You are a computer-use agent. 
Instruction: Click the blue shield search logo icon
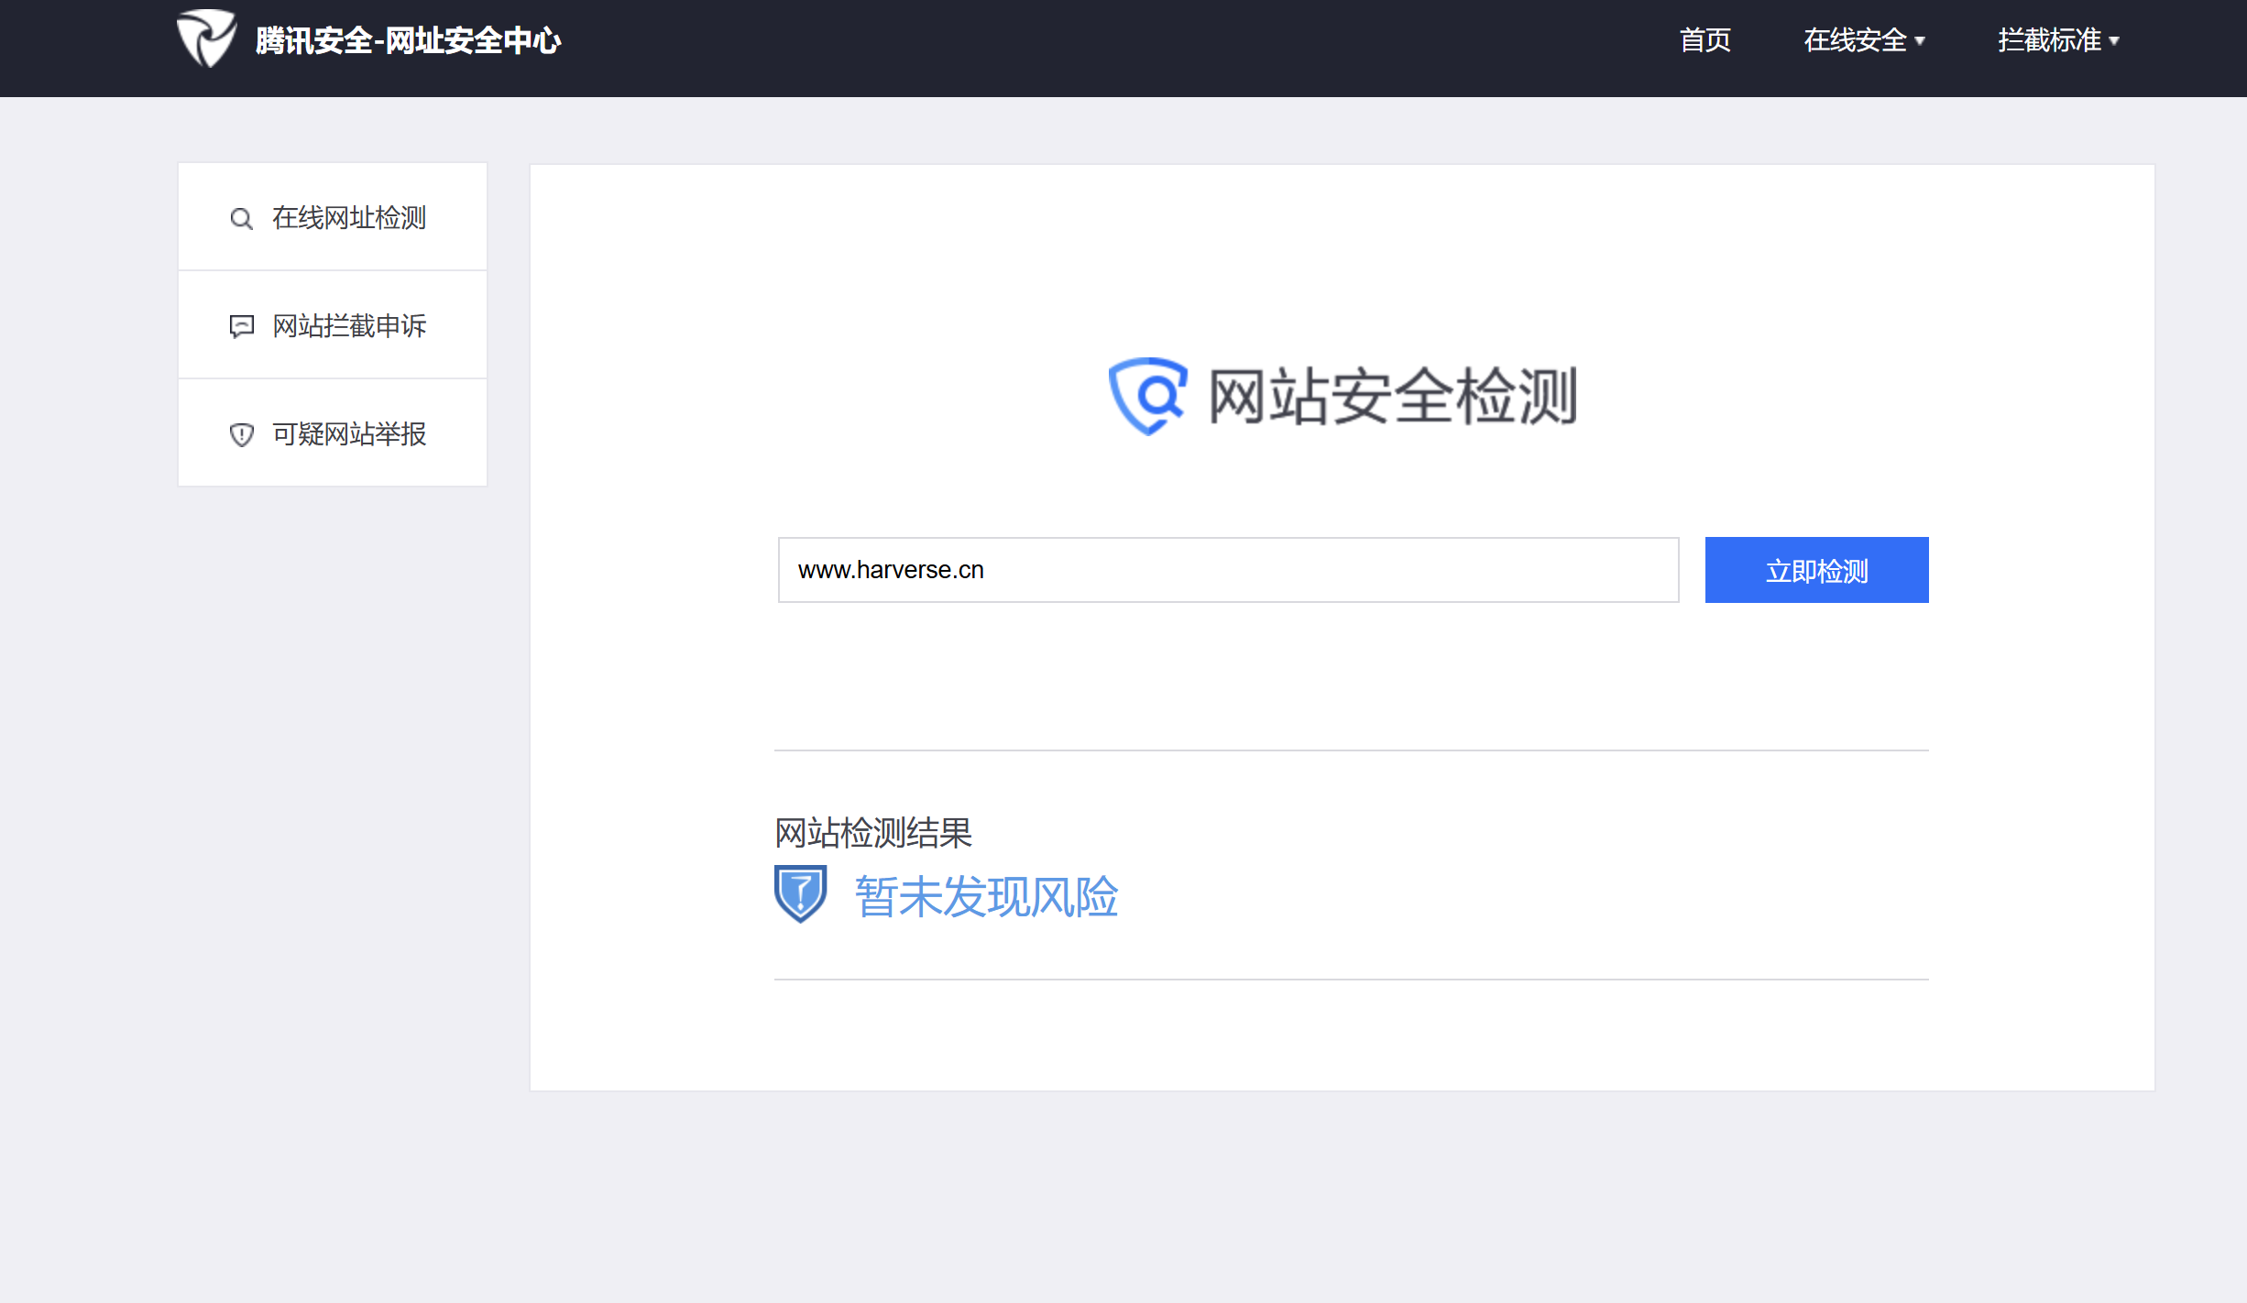tap(1147, 396)
